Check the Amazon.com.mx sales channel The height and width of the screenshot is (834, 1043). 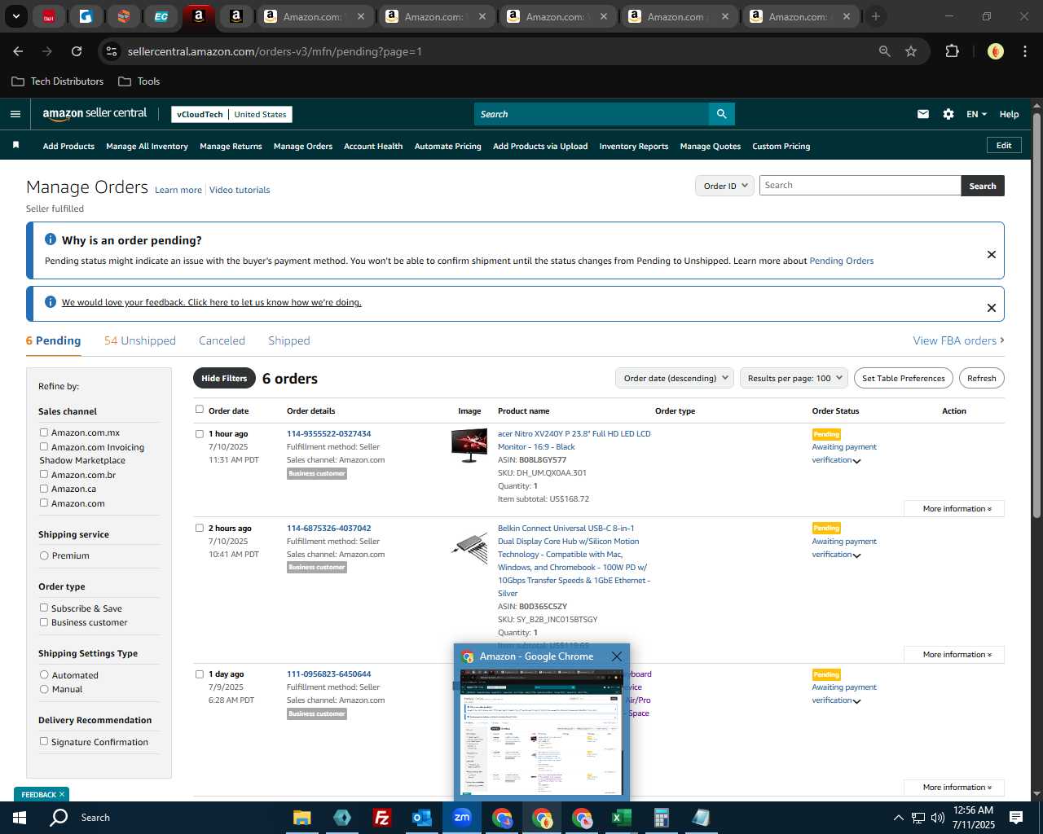click(44, 432)
